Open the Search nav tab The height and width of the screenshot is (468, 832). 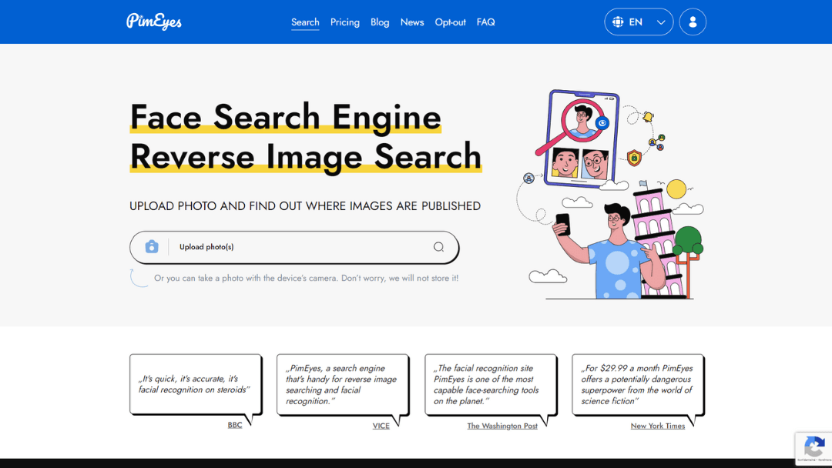[x=305, y=22]
